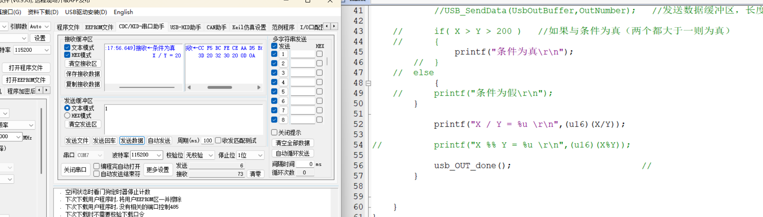Viewport: 763px width, 217px height.
Task: Click the 发送回车 button
Action: pos(104,141)
